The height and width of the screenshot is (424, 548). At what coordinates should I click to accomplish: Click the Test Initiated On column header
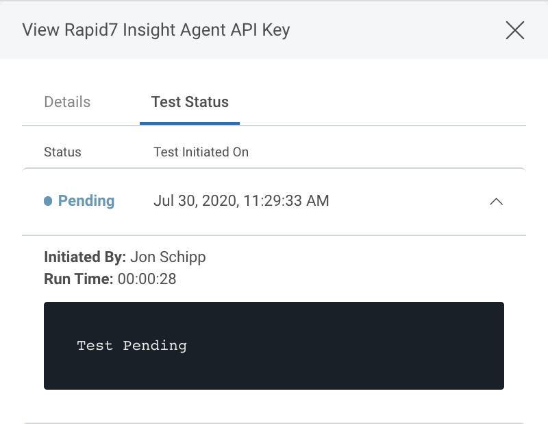[x=201, y=152]
